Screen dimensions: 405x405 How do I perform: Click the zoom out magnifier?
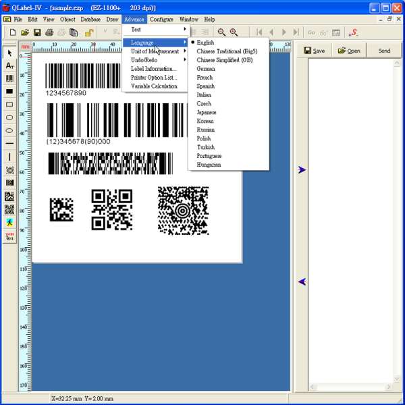point(221,32)
